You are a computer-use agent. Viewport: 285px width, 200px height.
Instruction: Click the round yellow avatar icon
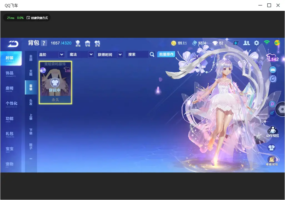(x=277, y=43)
